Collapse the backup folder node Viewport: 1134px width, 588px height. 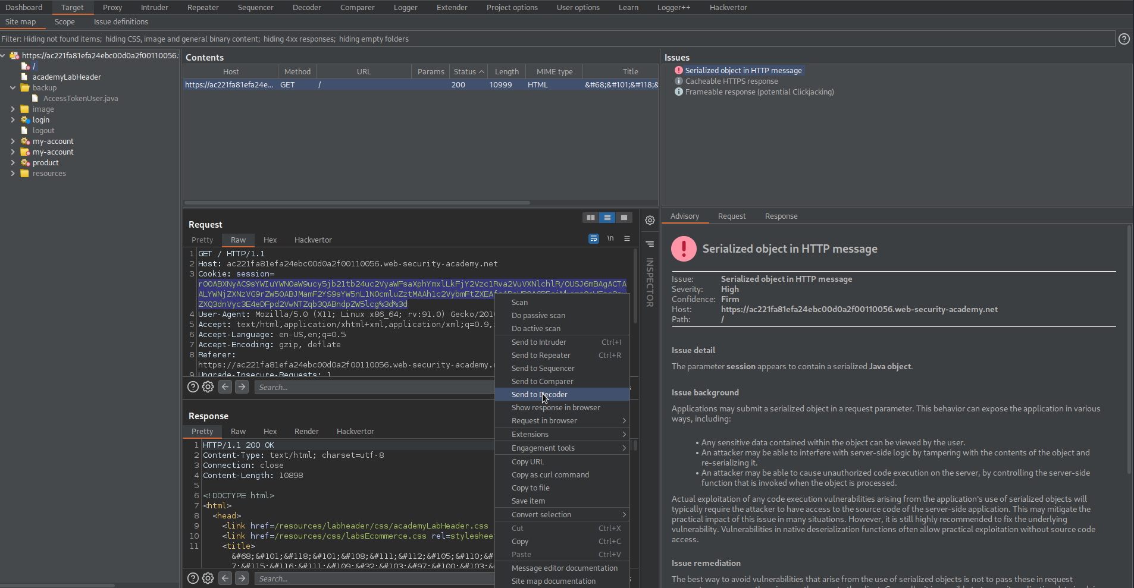[x=12, y=87]
